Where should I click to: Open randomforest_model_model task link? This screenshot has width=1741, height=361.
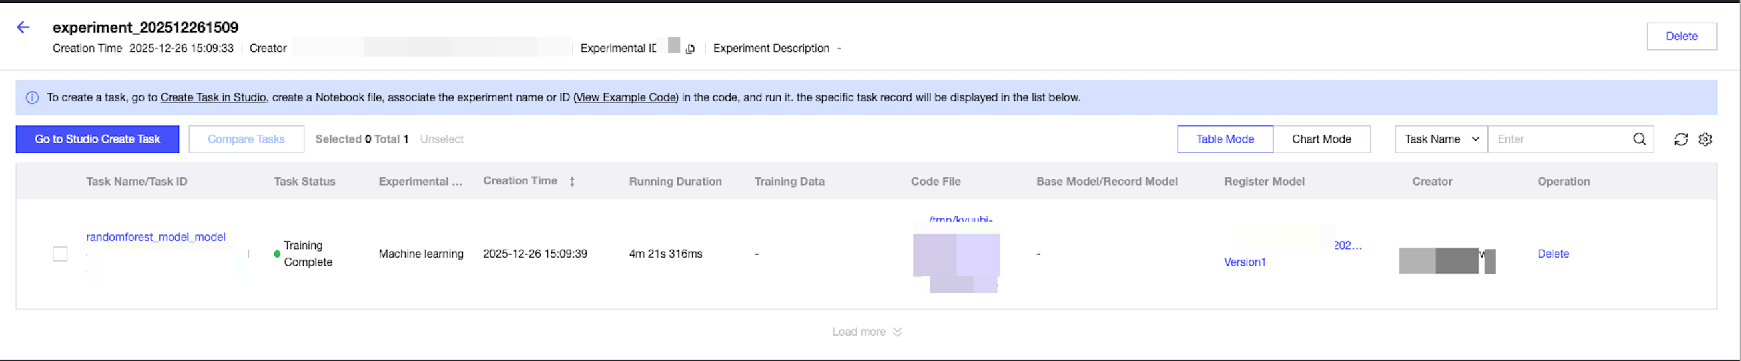point(155,237)
